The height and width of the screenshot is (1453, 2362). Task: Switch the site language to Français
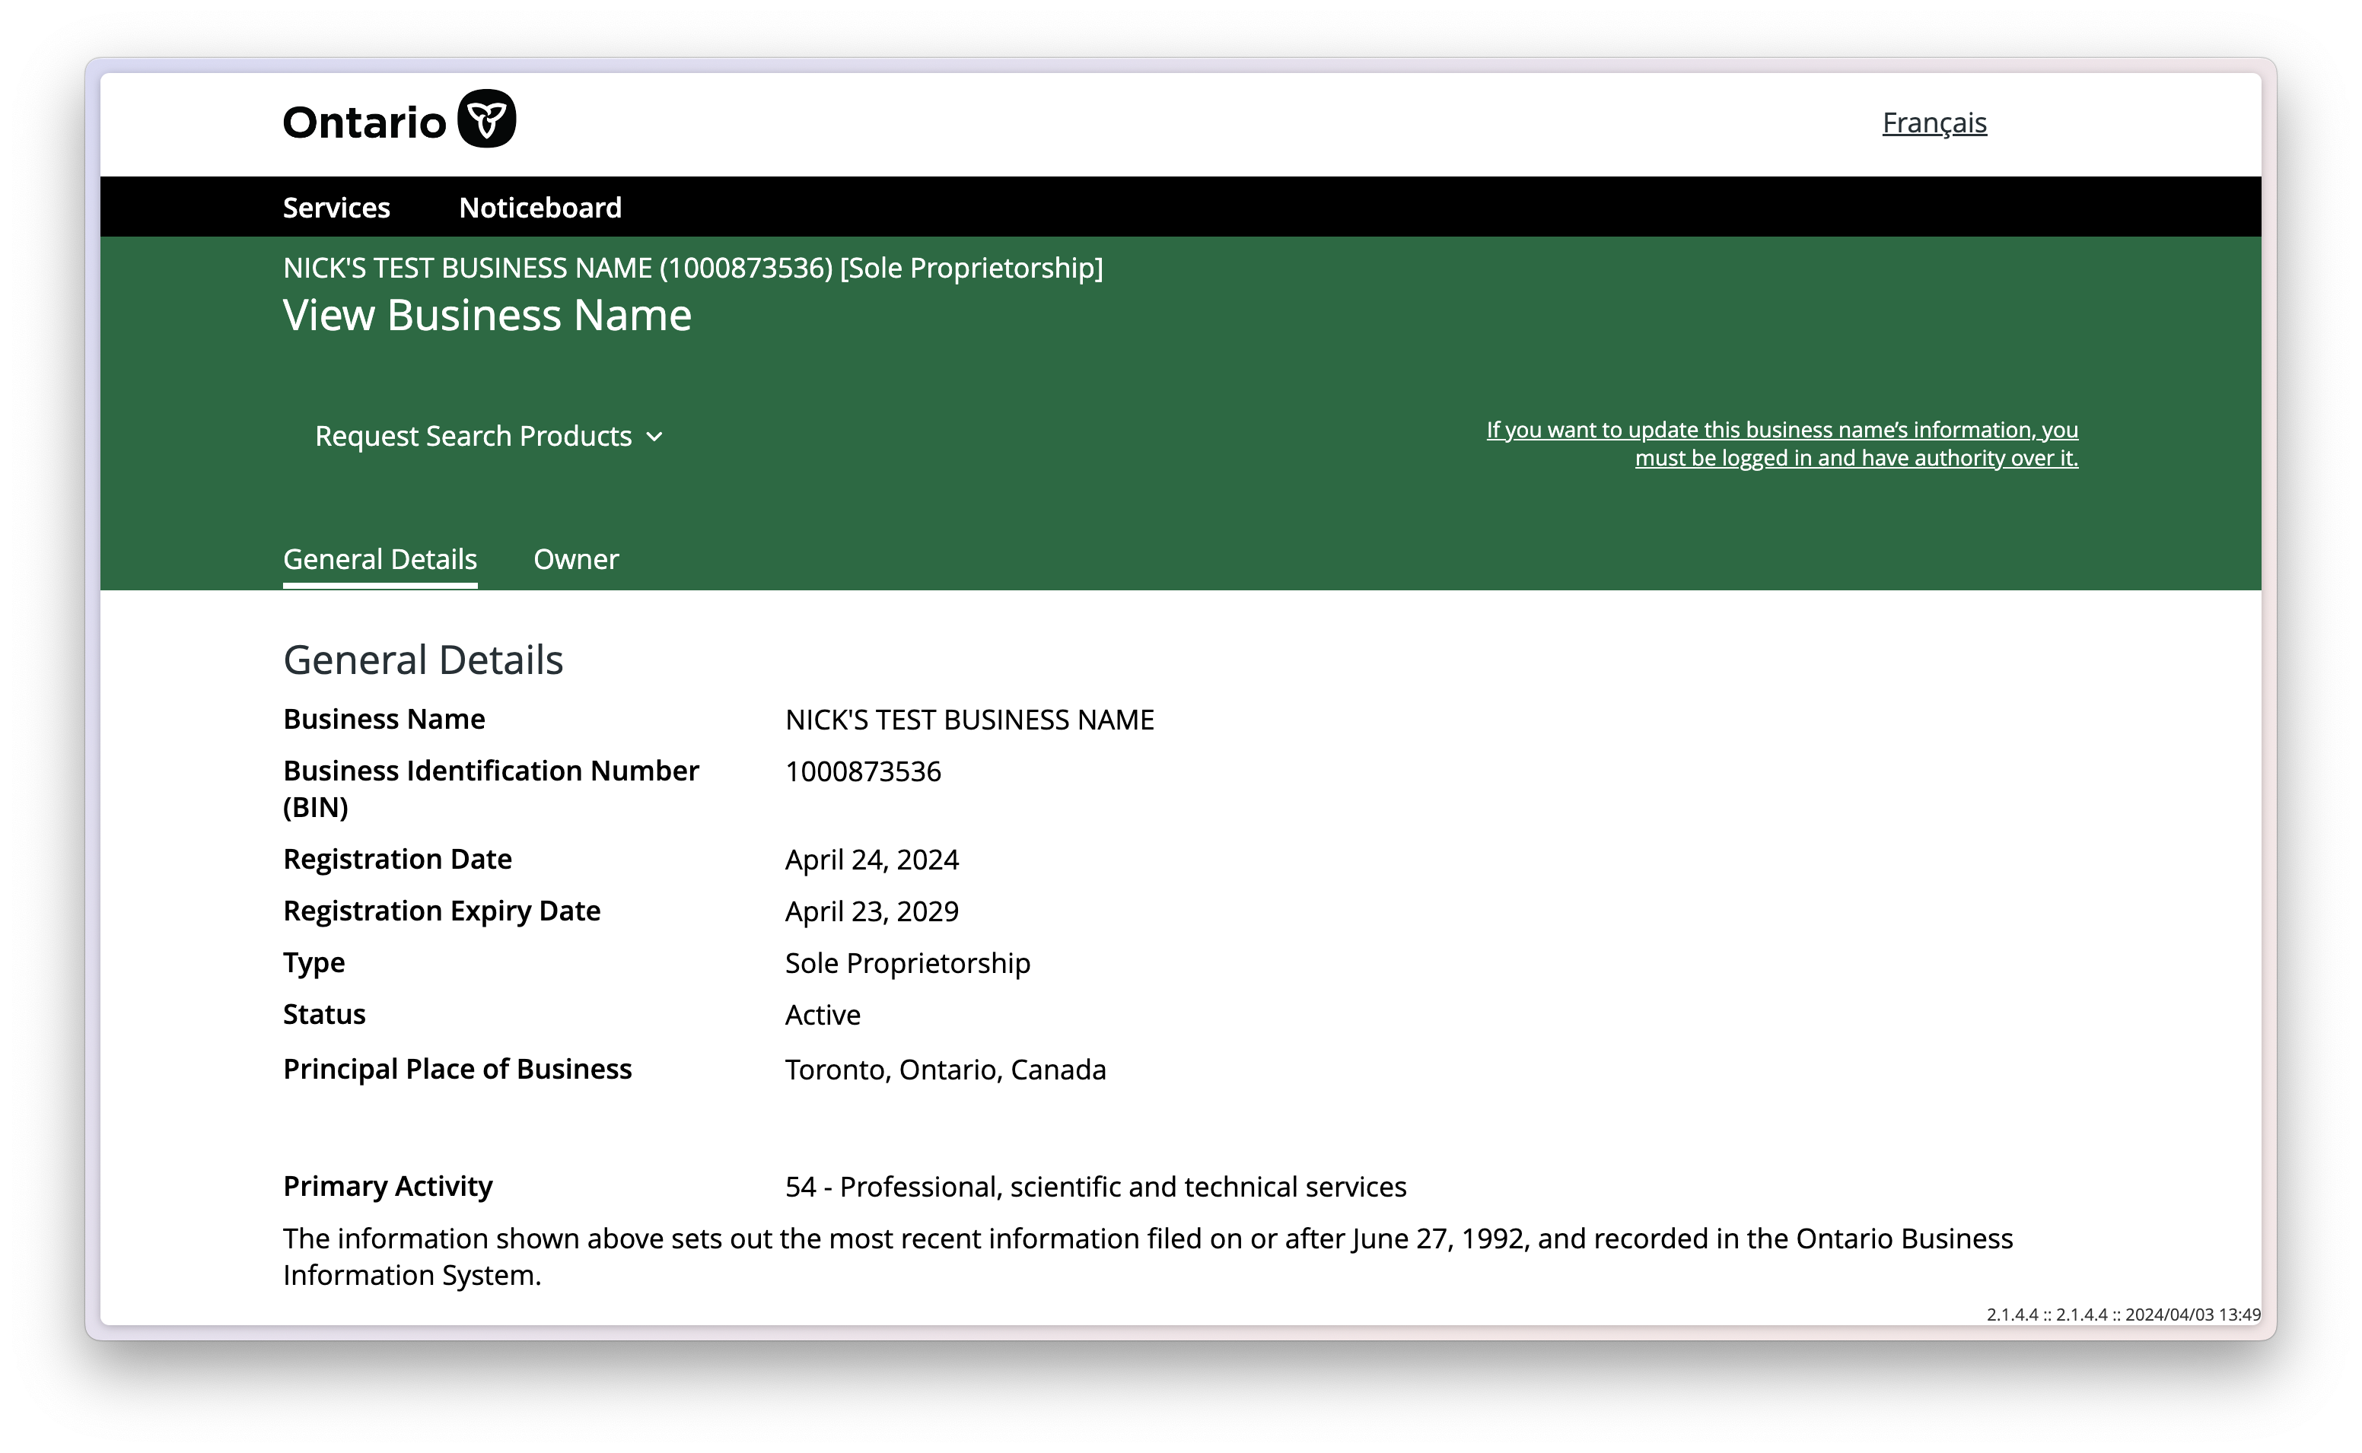tap(1934, 123)
